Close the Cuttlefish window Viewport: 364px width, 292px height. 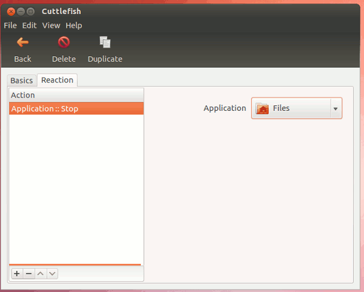pyautogui.click(x=11, y=12)
